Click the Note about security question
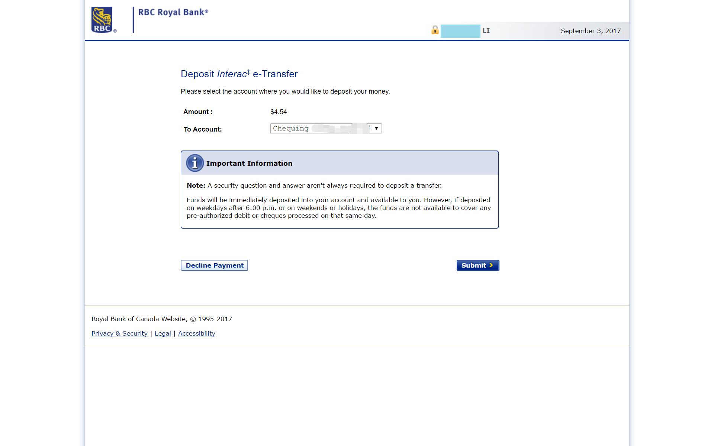The height and width of the screenshot is (446, 714). [x=314, y=185]
